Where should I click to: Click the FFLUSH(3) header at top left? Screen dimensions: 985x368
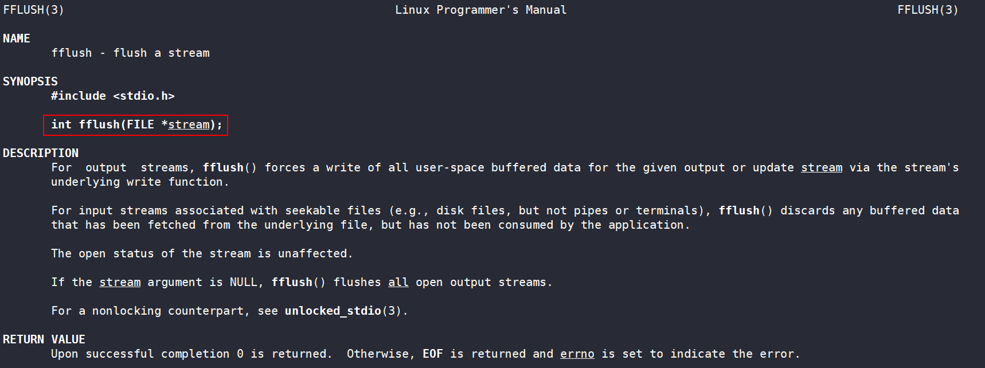click(34, 10)
